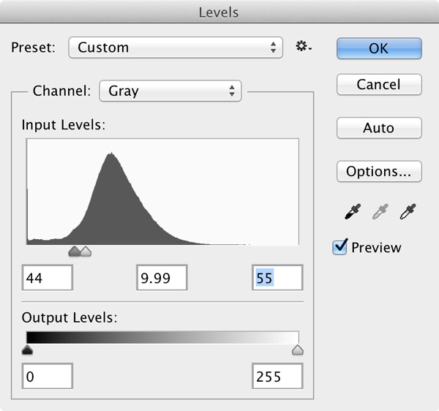This screenshot has width=439, height=411.
Task: Open the Channel dropdown set to Gray
Action: [170, 91]
